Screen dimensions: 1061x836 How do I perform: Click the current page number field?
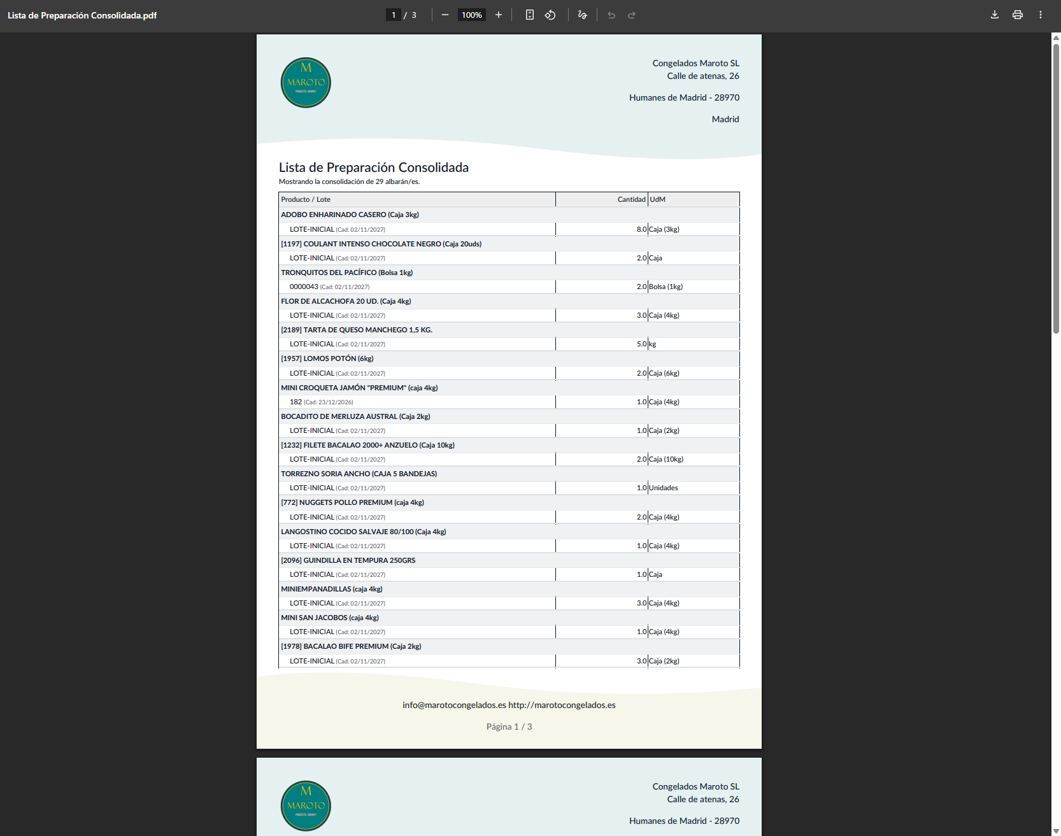pyautogui.click(x=394, y=15)
